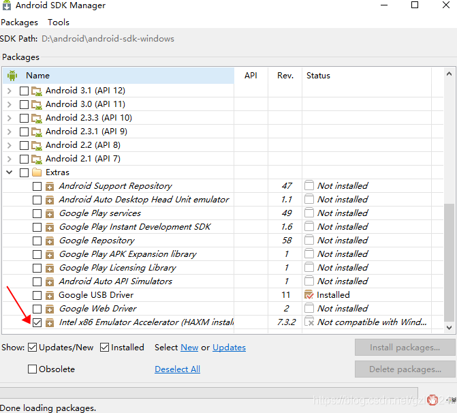Uncheck the Intel x86 Emulator Accelerator checkbox
Viewport: 457px width, 413px height.
tap(37, 322)
